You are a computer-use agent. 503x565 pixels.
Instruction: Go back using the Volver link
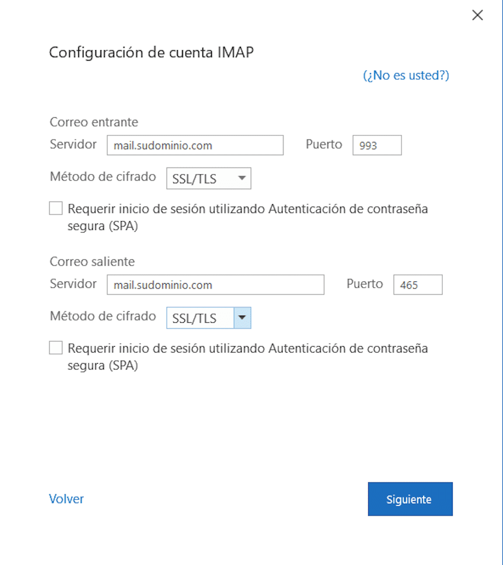click(67, 499)
